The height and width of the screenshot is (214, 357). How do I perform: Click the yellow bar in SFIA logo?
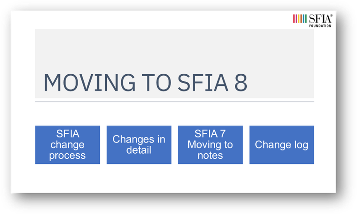coord(299,19)
